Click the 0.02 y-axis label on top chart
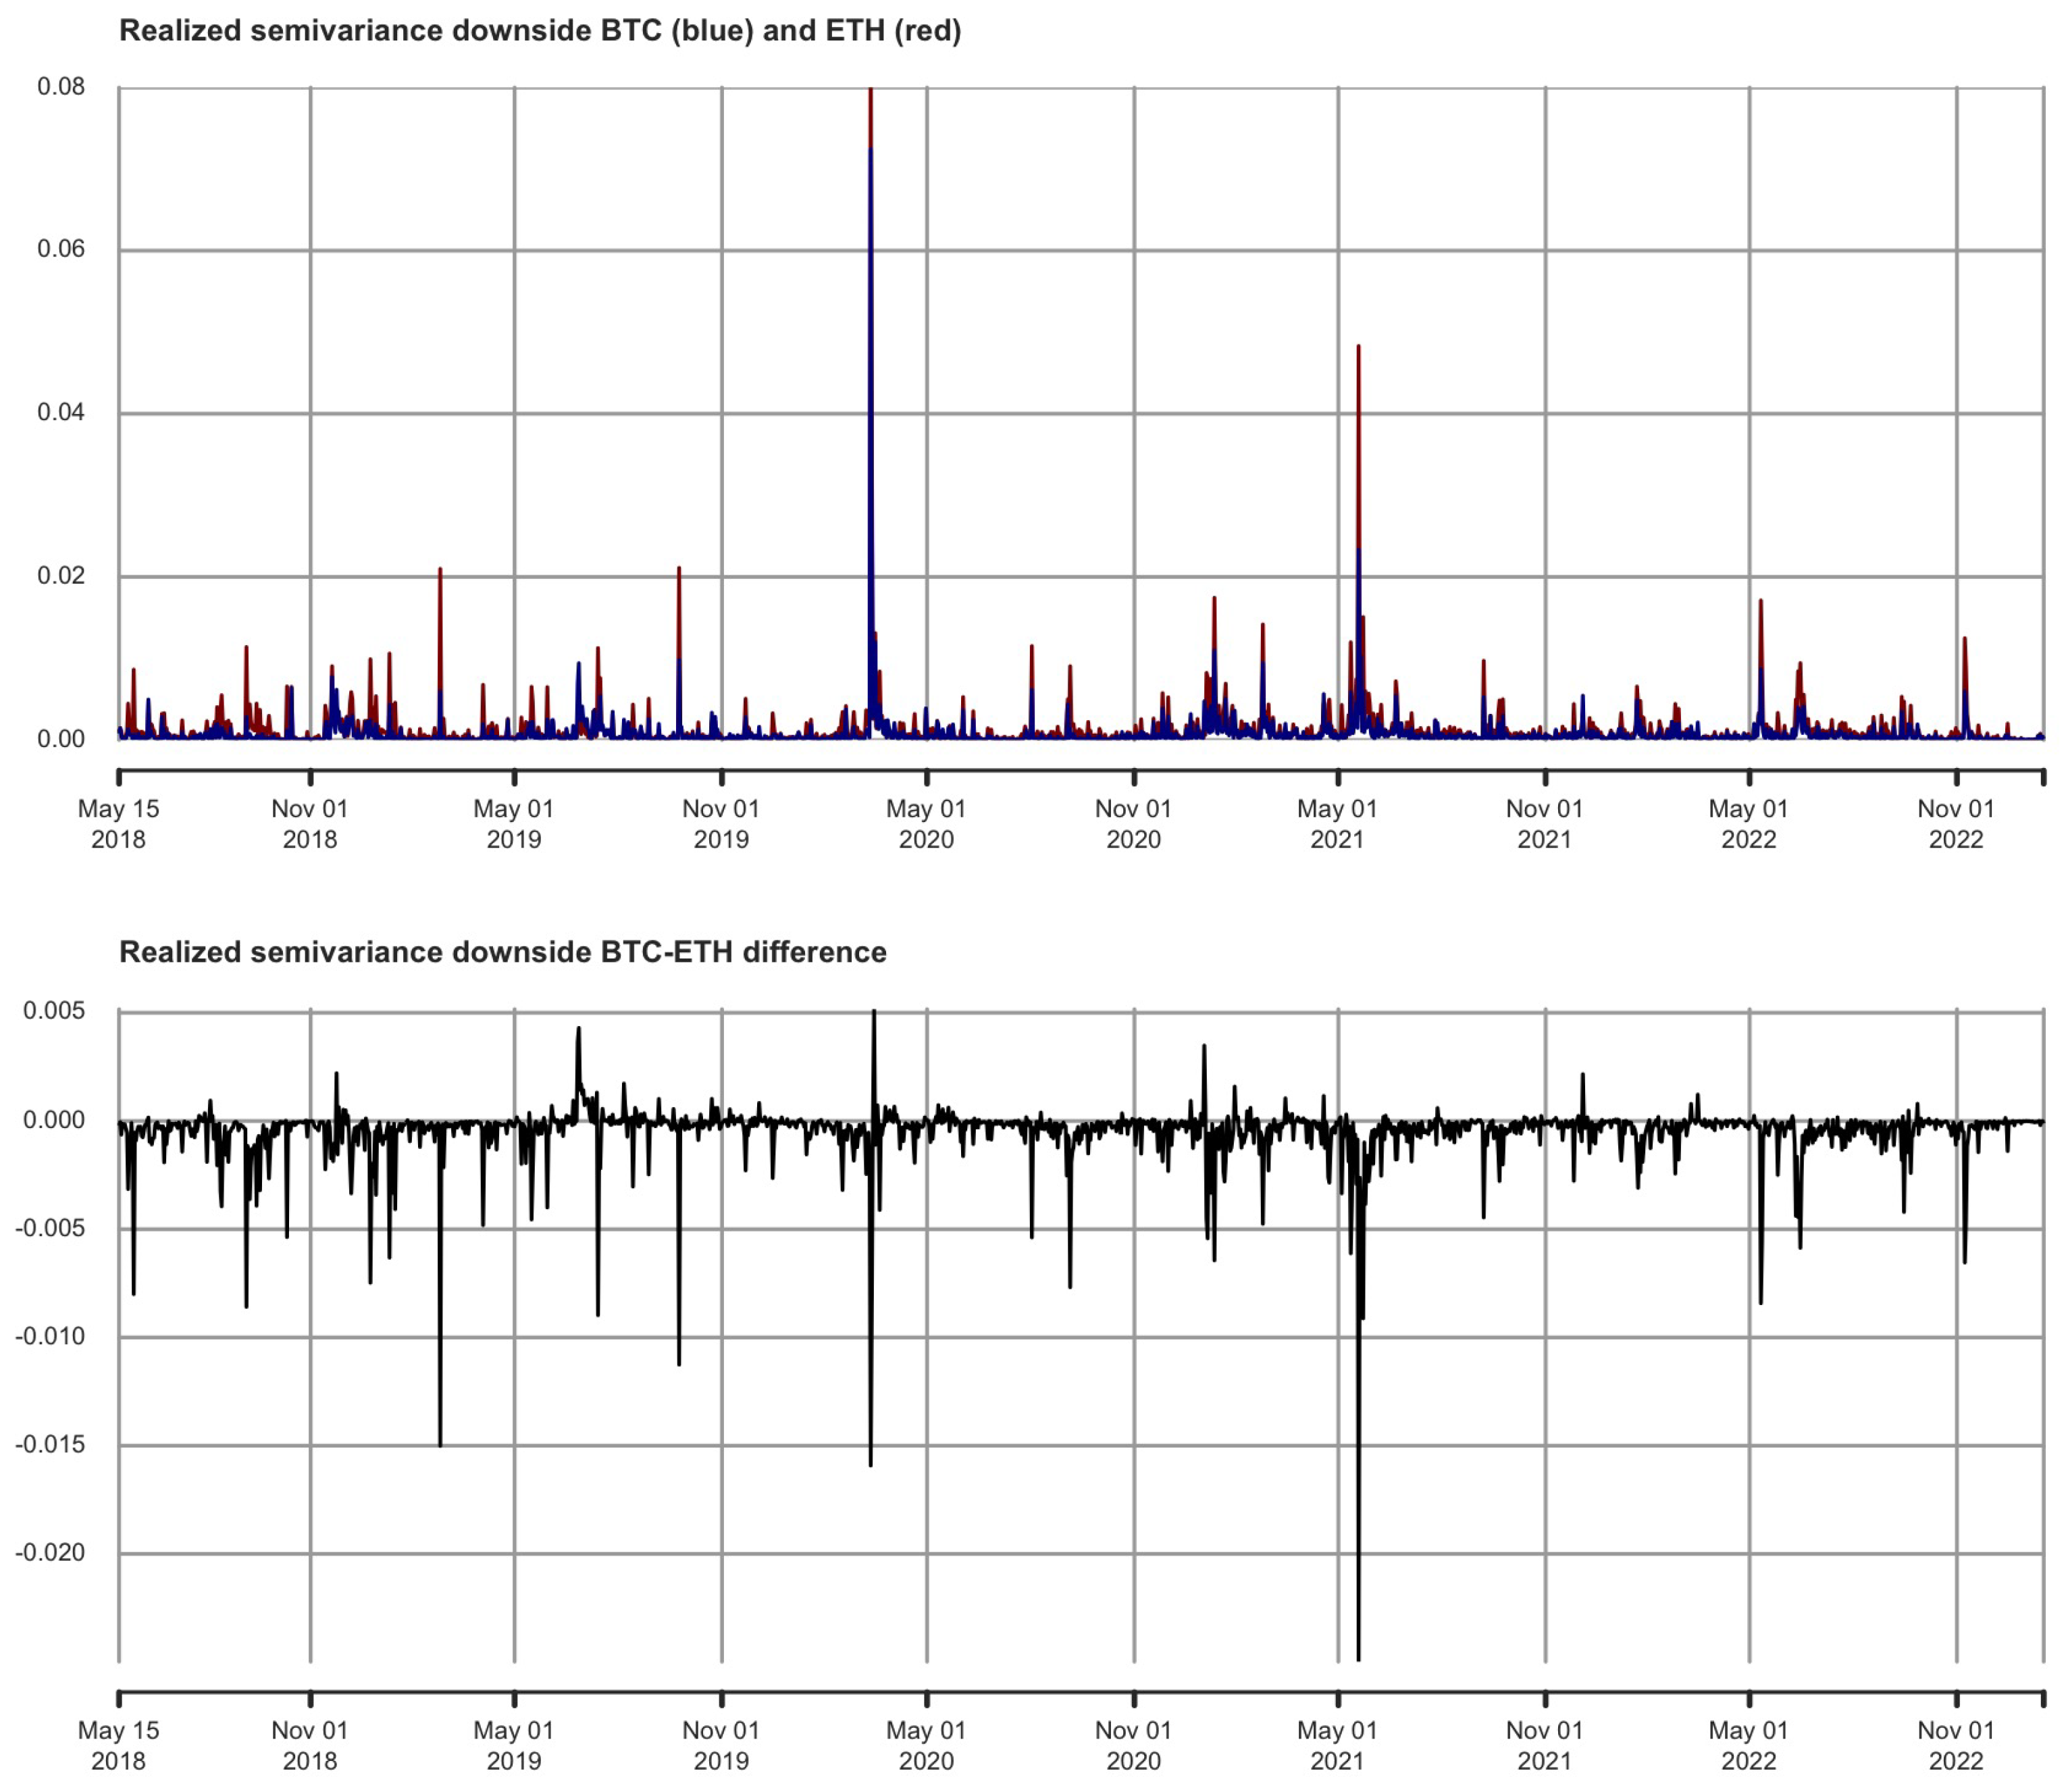The width and height of the screenshot is (2066, 1792). [61, 576]
